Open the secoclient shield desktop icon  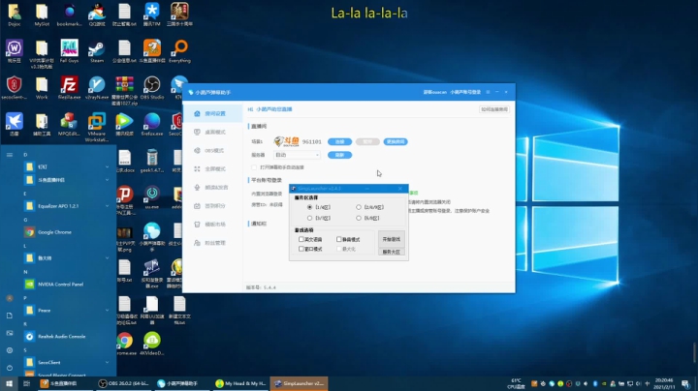pos(14,87)
